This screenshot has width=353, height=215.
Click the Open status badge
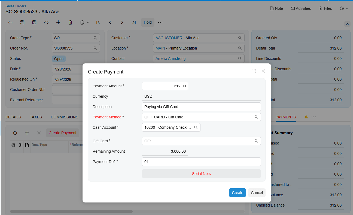pos(59,59)
